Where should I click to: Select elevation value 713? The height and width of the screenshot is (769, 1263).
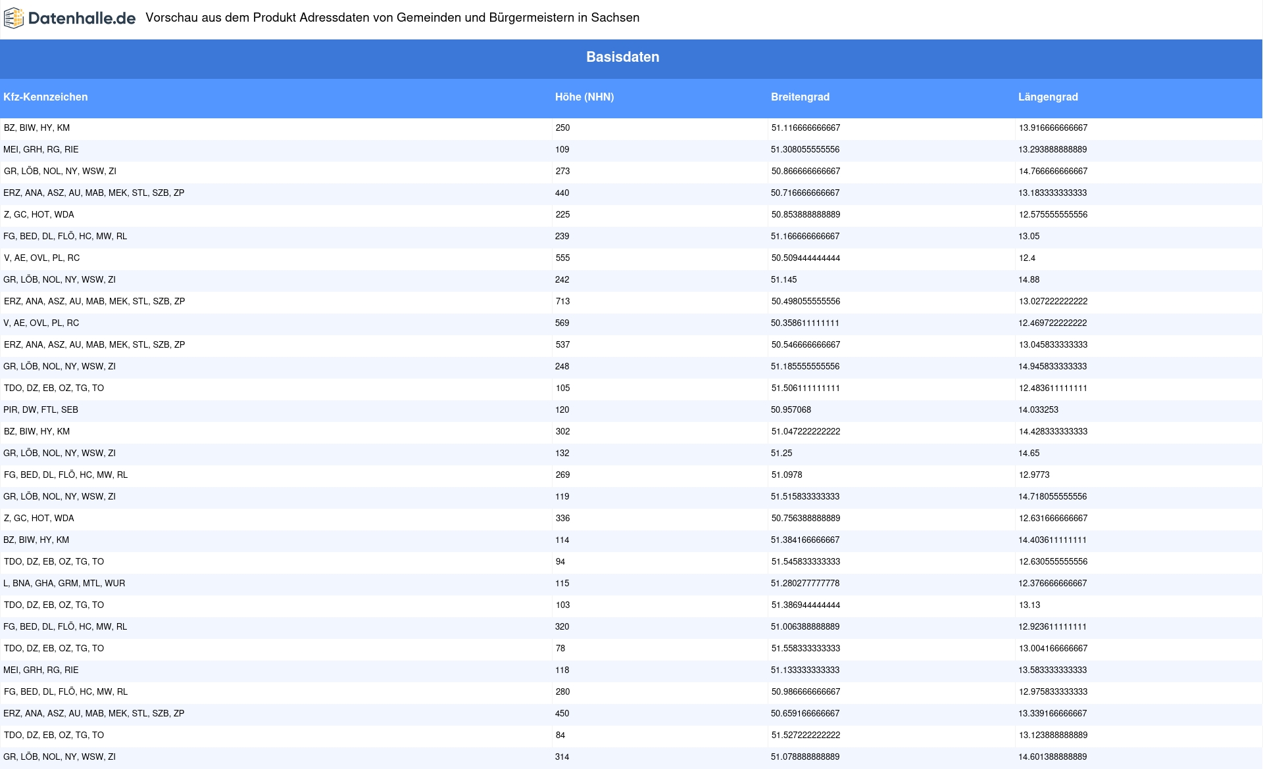[562, 302]
